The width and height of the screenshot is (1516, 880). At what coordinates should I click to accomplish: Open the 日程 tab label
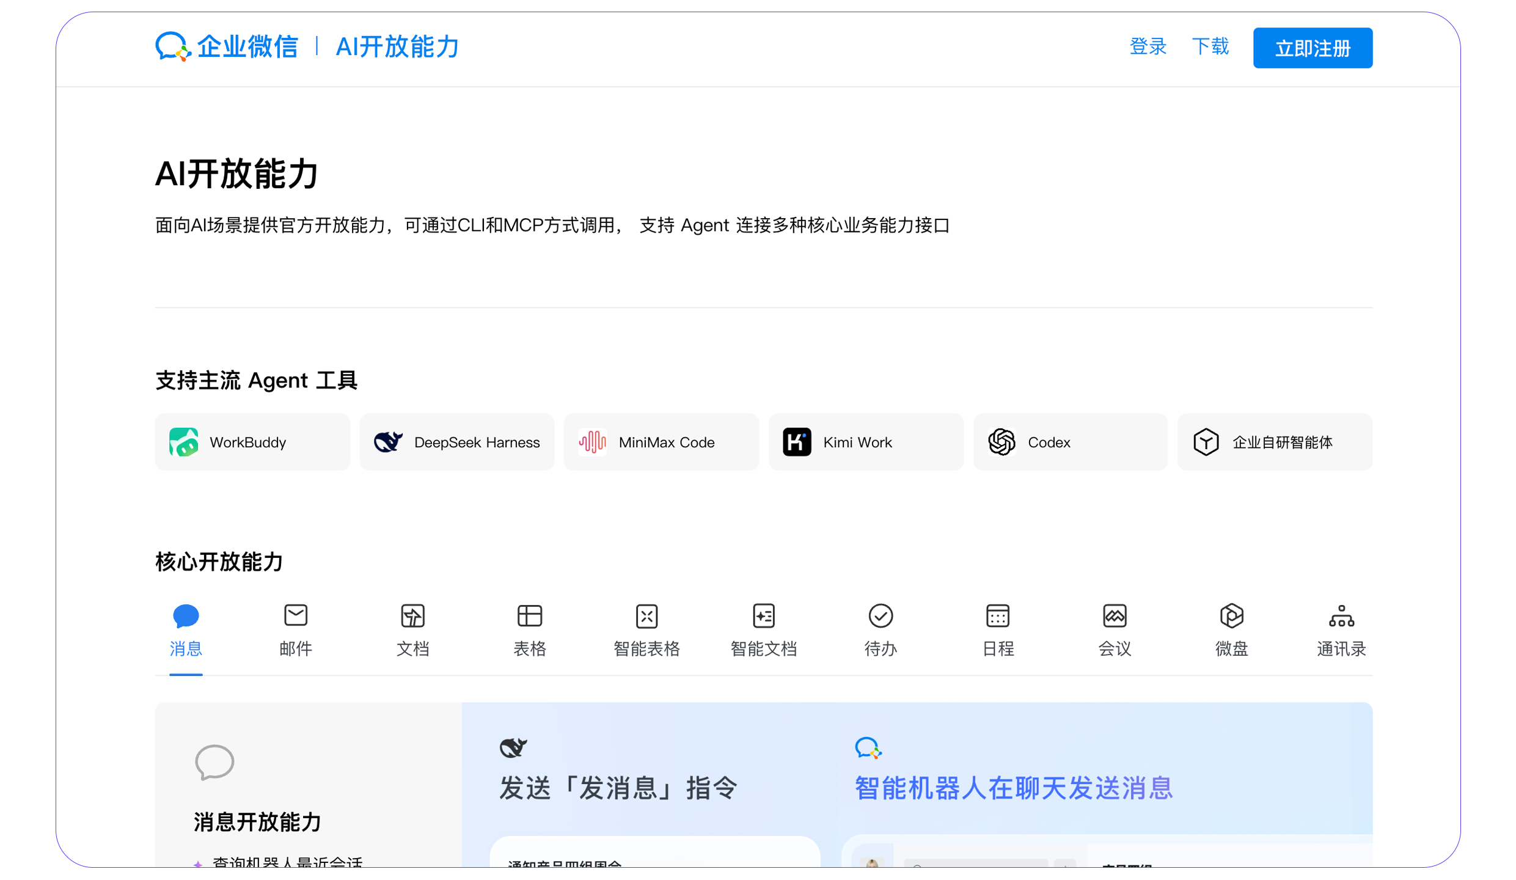pos(997,648)
